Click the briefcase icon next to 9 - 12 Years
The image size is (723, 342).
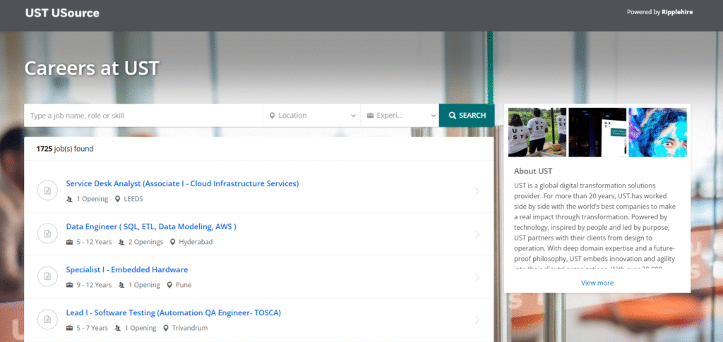coord(70,285)
